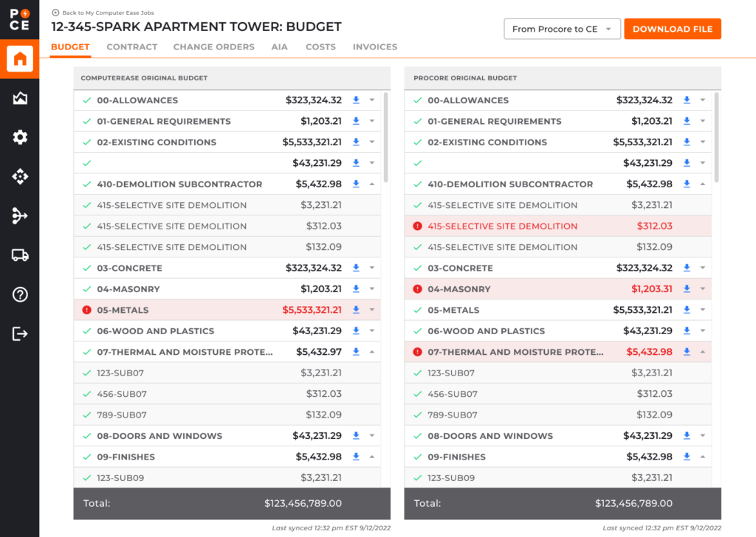The height and width of the screenshot is (537, 756).
Task: Select Procore 789-SUB07 row
Action: coord(558,415)
